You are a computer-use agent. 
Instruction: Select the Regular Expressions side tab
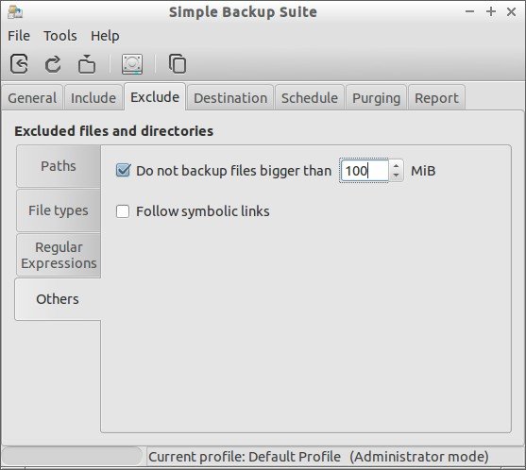[x=59, y=255]
